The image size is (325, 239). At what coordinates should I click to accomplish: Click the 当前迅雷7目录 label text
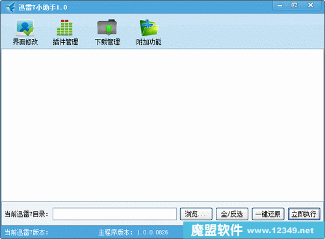26,214
